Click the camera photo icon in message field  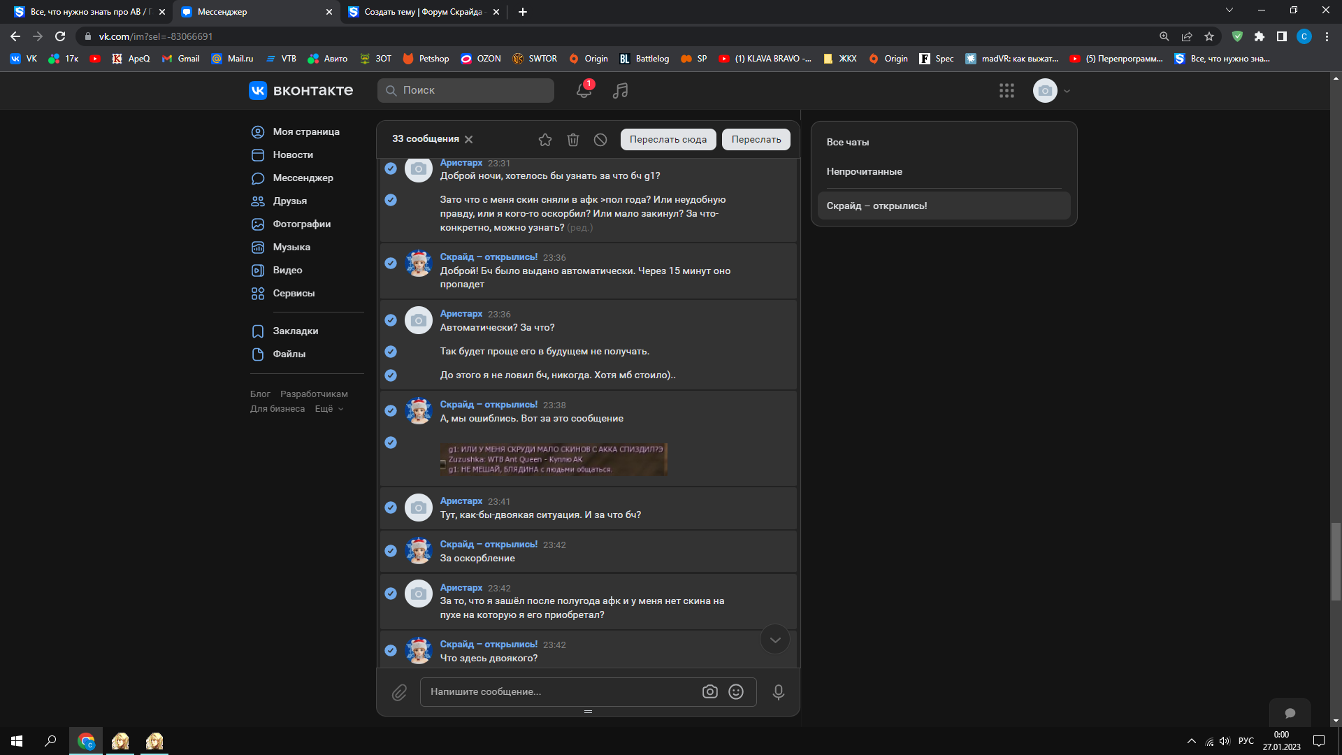[709, 691]
